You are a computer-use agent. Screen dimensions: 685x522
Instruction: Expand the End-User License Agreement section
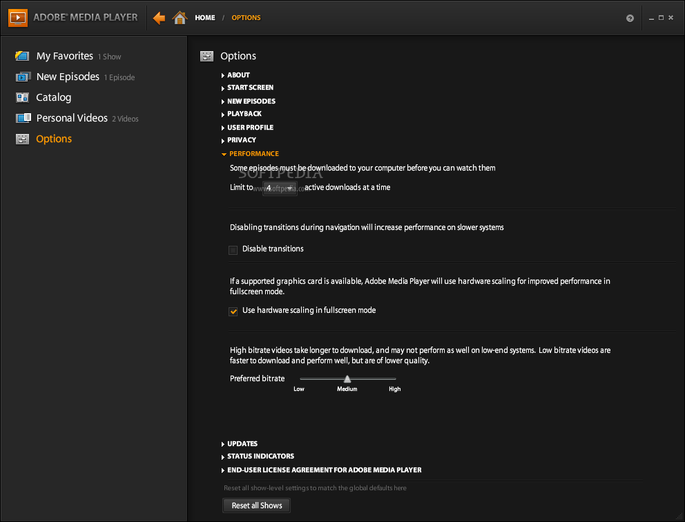tap(322, 470)
